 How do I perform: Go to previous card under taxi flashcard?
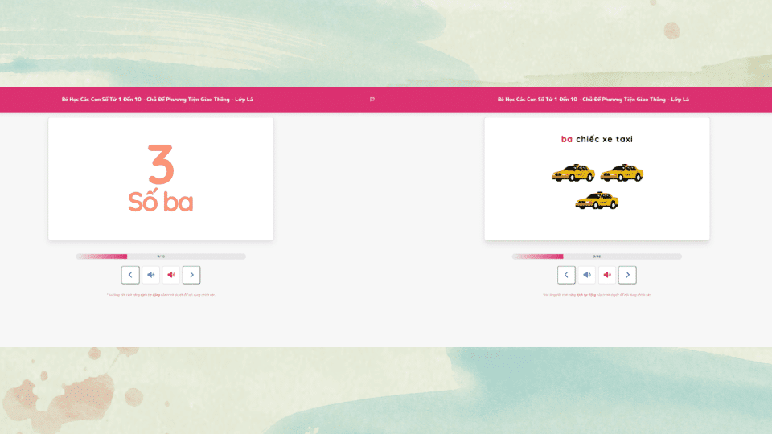(x=566, y=275)
